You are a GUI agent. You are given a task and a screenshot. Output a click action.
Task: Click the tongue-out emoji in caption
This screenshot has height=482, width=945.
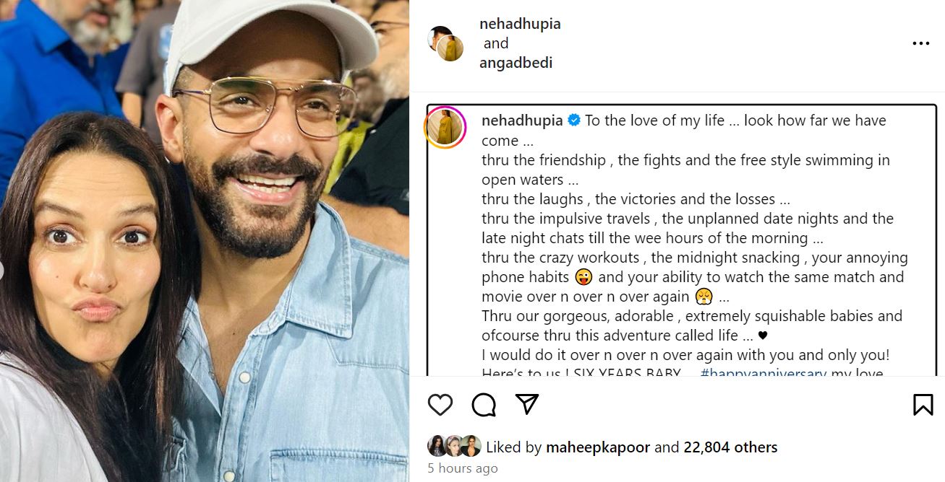coord(583,277)
